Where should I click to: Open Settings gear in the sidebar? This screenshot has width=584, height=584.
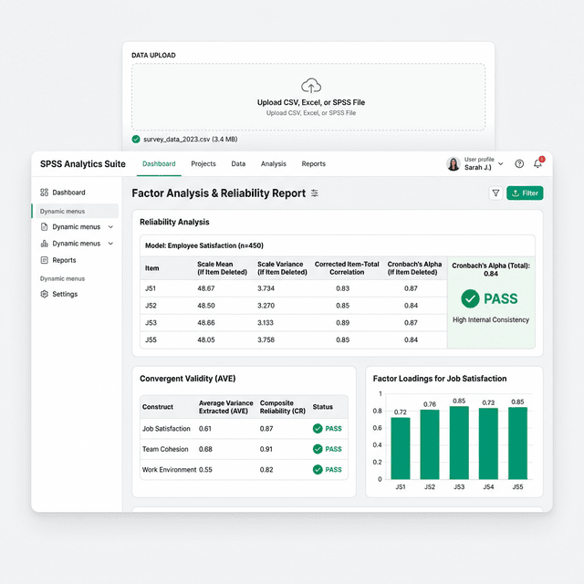click(x=58, y=294)
